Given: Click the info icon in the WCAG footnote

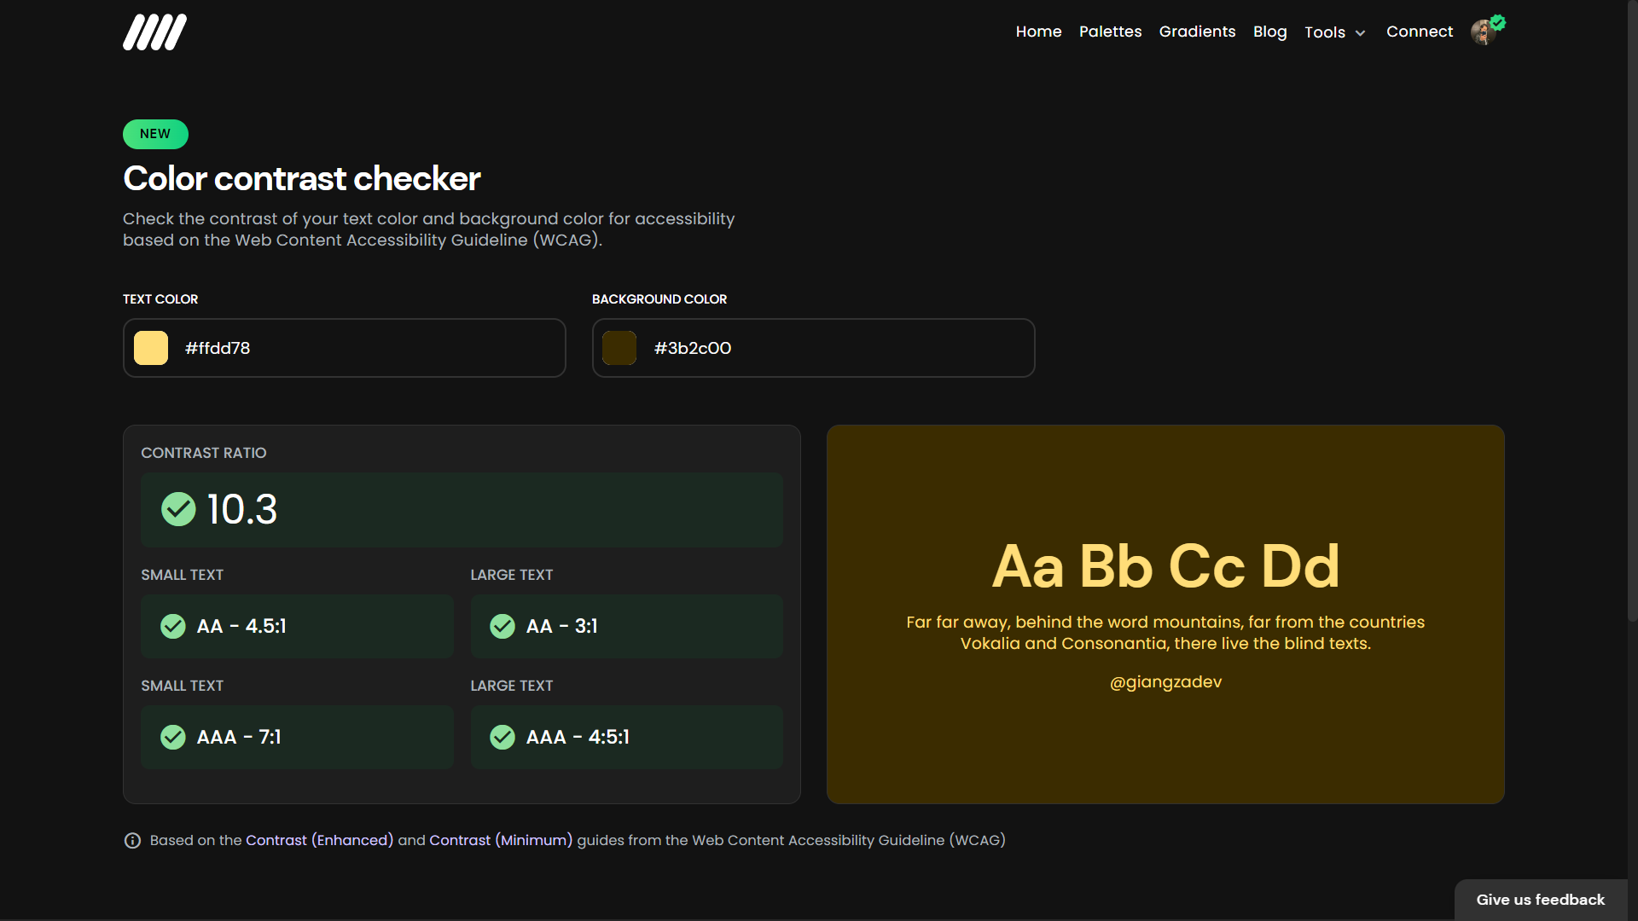Looking at the screenshot, I should pyautogui.click(x=132, y=841).
